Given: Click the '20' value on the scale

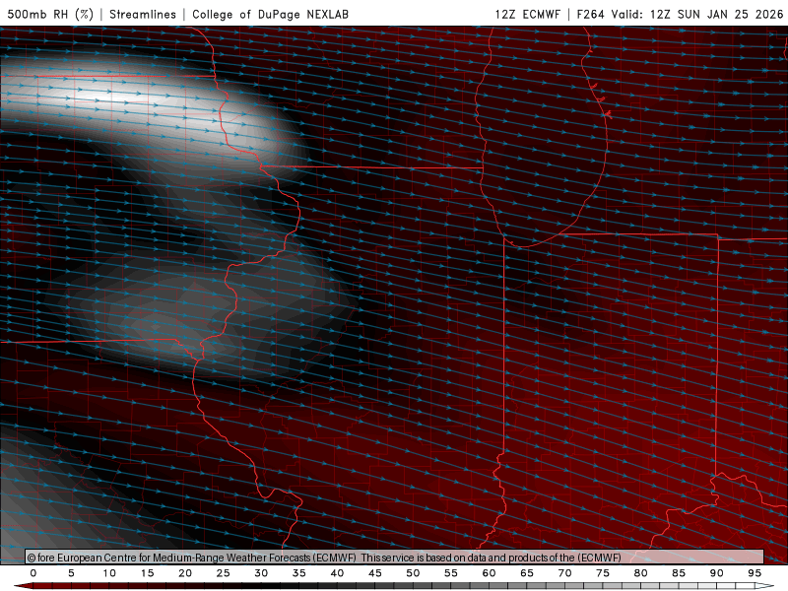Looking at the screenshot, I should click(185, 573).
